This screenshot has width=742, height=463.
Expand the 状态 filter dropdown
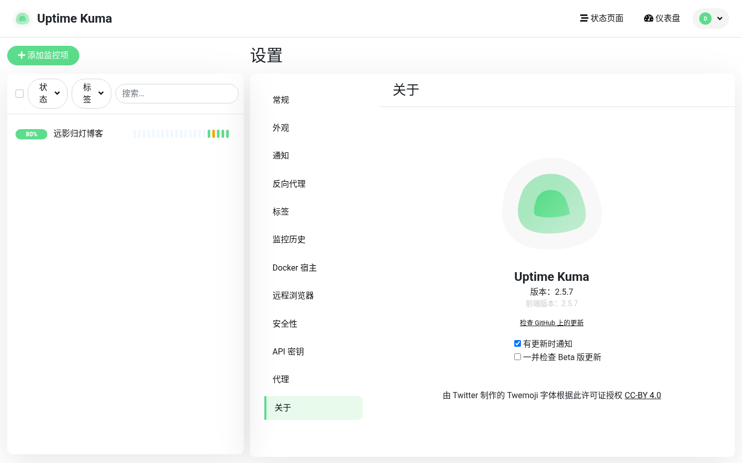point(47,94)
